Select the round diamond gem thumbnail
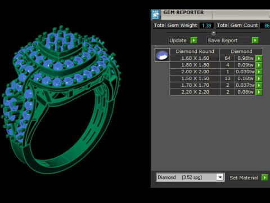 point(162,55)
